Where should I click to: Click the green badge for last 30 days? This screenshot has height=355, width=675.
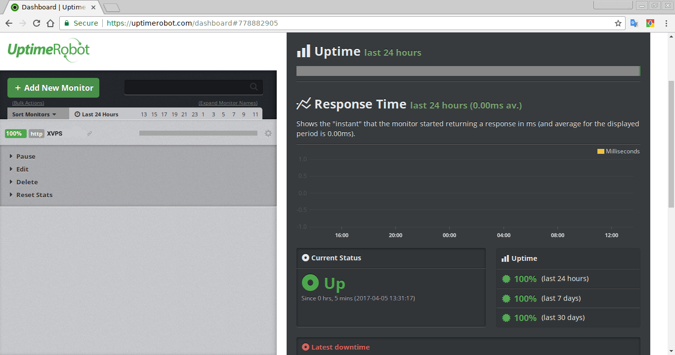[506, 318]
